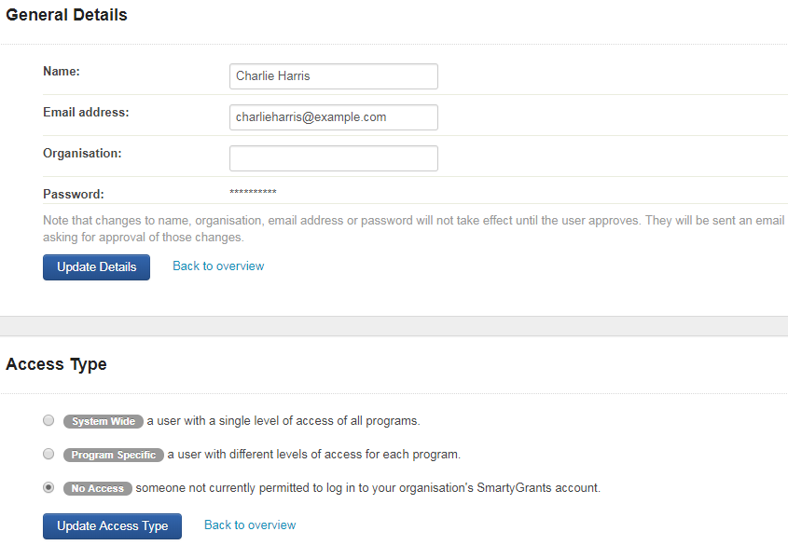Click the Name input field
The image size is (788, 545).
point(333,76)
